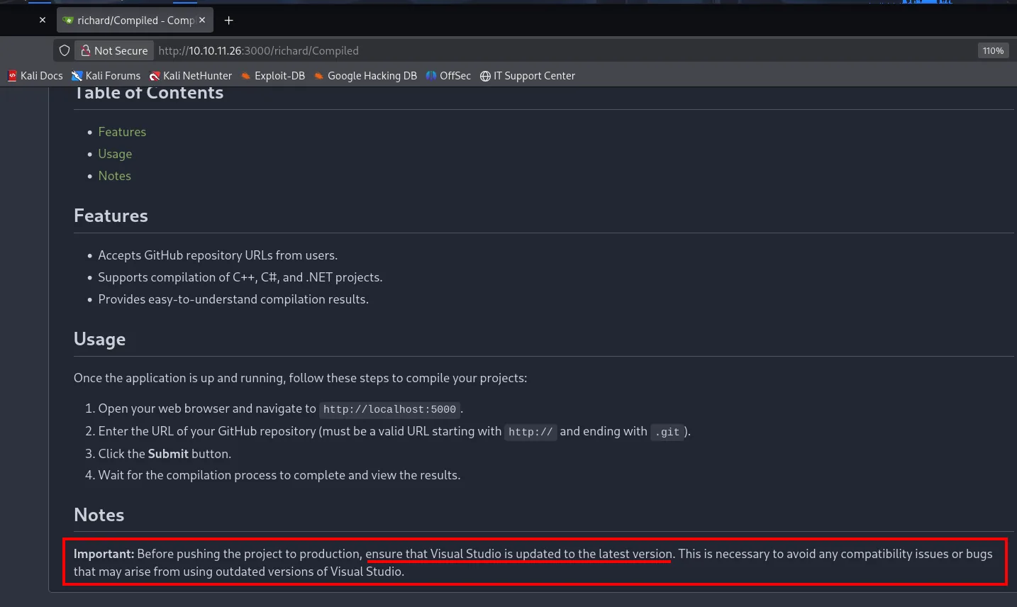Viewport: 1017px width, 607px height.
Task: Click 'Once the application is up and running' sentence
Action: (300, 378)
